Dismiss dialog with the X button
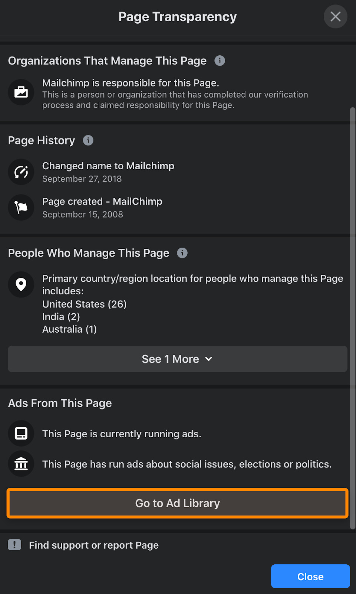The image size is (356, 594). tap(335, 16)
